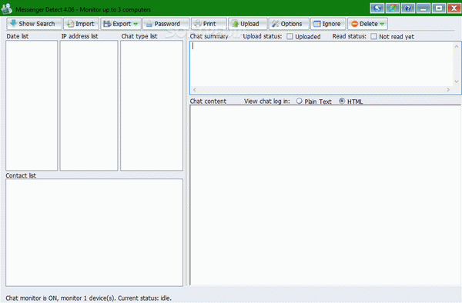Open the Password settings

tap(166, 24)
